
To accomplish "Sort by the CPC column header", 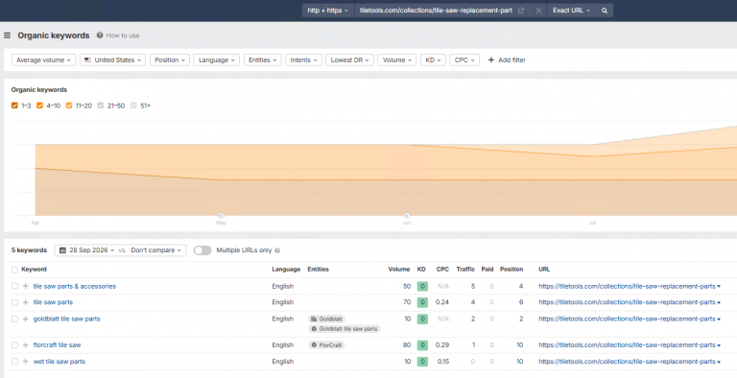I will pos(442,270).
